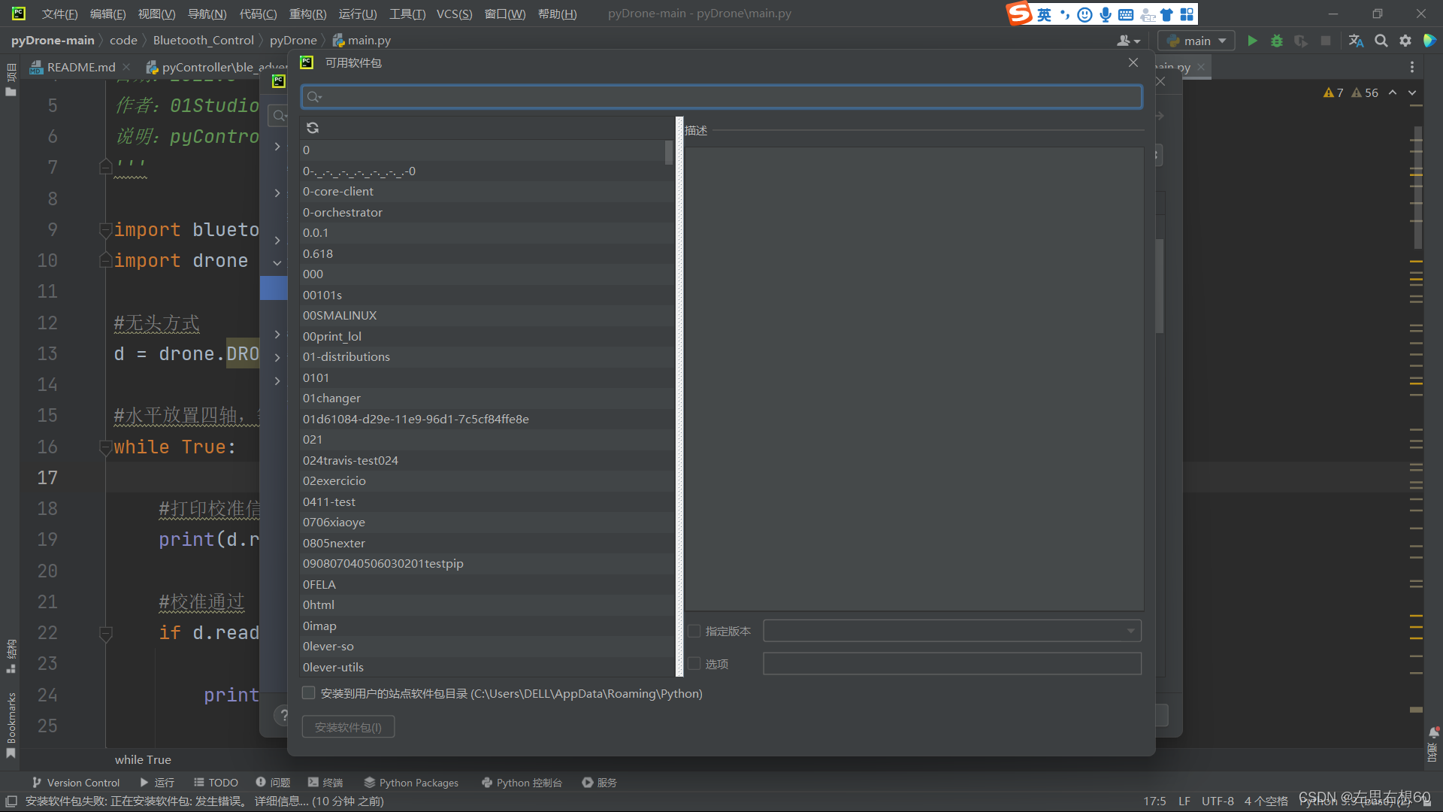1443x812 pixels.
Task: Open the version selection dropdown
Action: [1130, 631]
